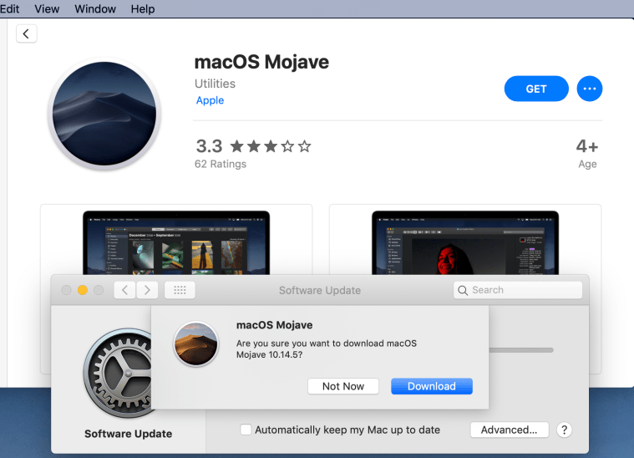Screen dimensions: 634x458
Task: Show all preferences grid icon
Action: [x=180, y=290]
